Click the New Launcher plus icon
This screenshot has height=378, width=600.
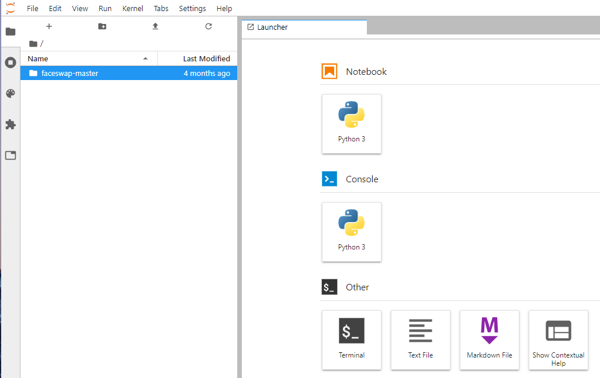[49, 26]
